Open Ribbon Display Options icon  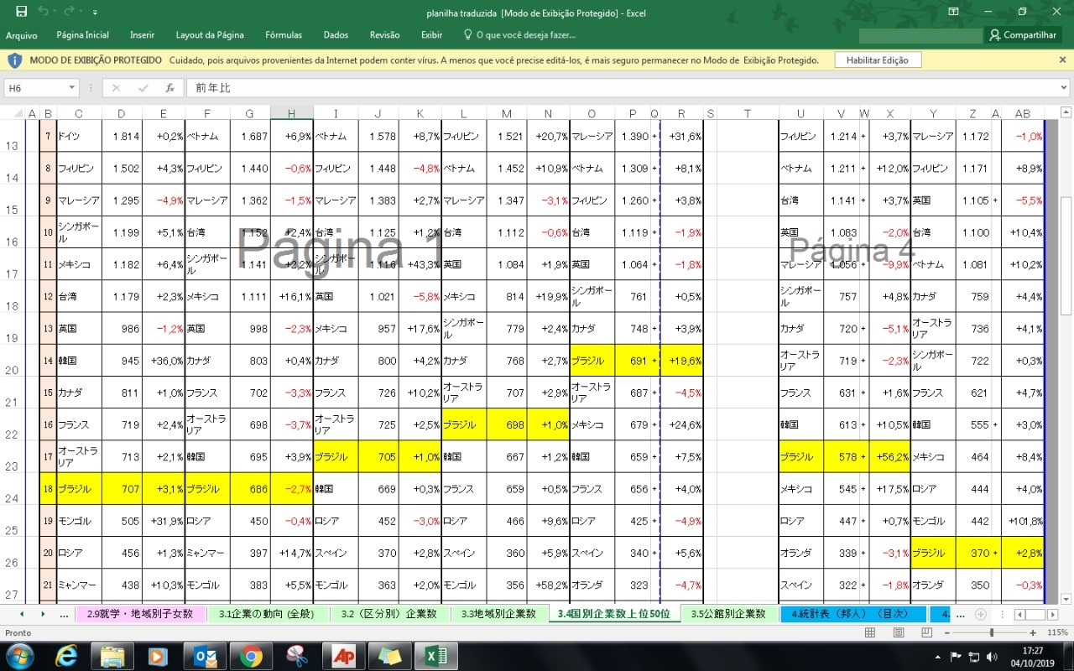953,12
